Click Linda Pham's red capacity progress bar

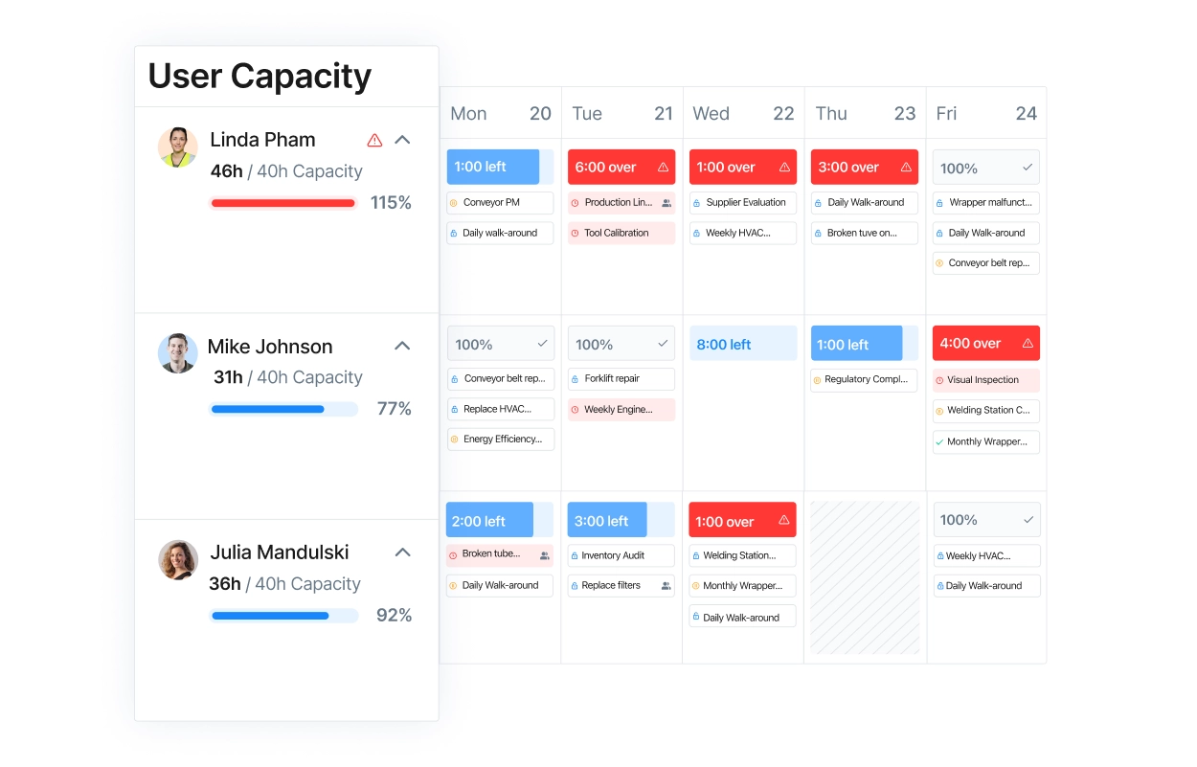click(283, 203)
